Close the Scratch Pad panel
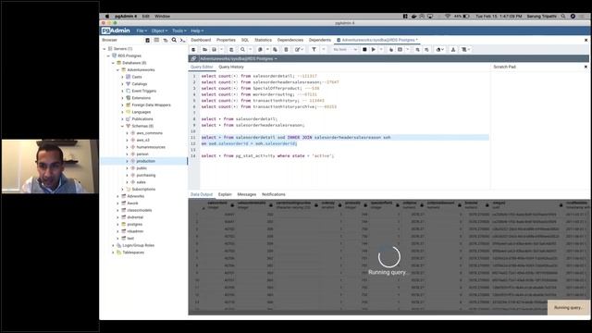This screenshot has width=592, height=333. pos(586,67)
